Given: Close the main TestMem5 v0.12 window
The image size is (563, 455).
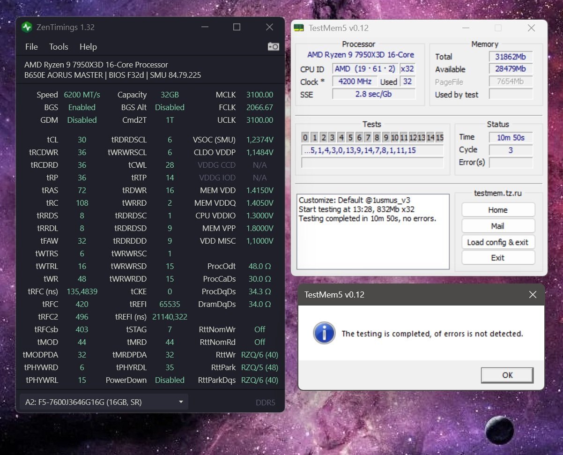Looking at the screenshot, I should [531, 28].
